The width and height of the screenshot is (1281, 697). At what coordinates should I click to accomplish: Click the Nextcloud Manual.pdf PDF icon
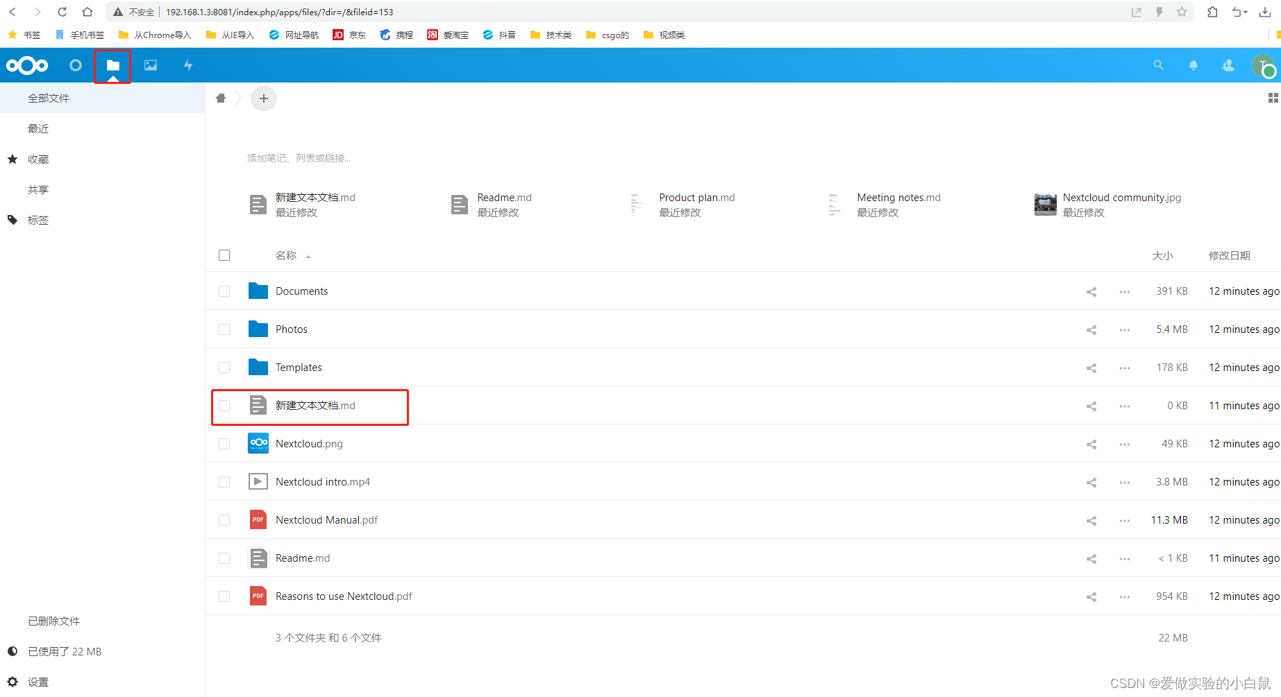tap(258, 519)
